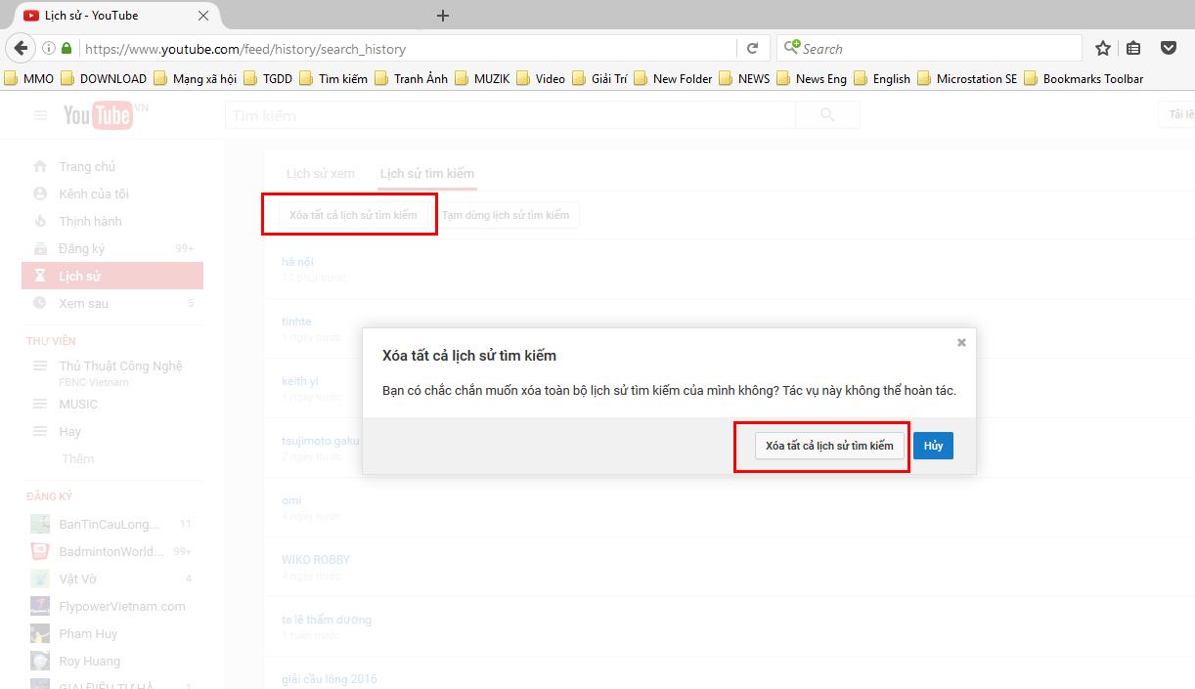Click the green padlock security icon

coord(66,48)
